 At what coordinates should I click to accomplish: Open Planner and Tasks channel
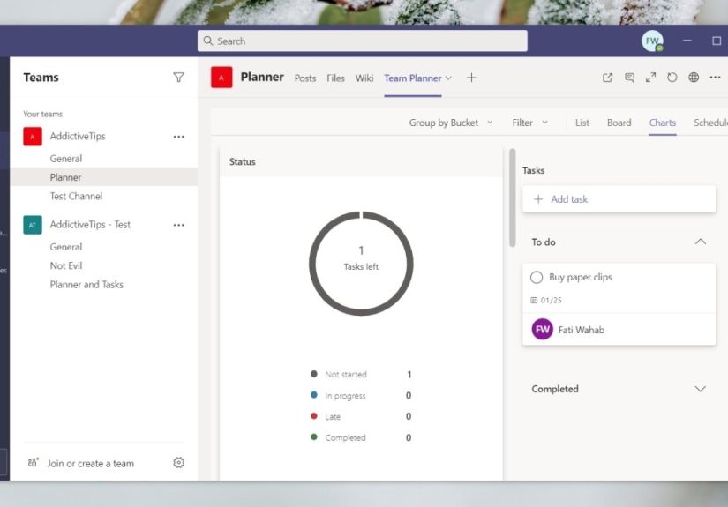(x=86, y=284)
